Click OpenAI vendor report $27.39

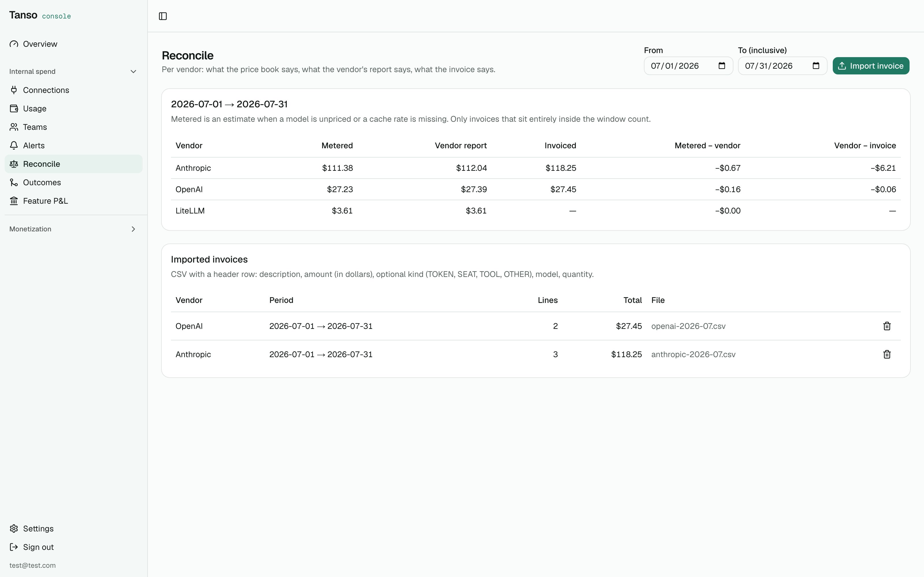pos(474,189)
